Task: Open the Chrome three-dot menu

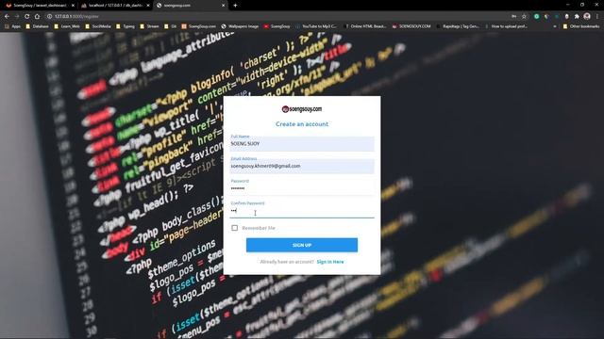Action: pos(597,17)
